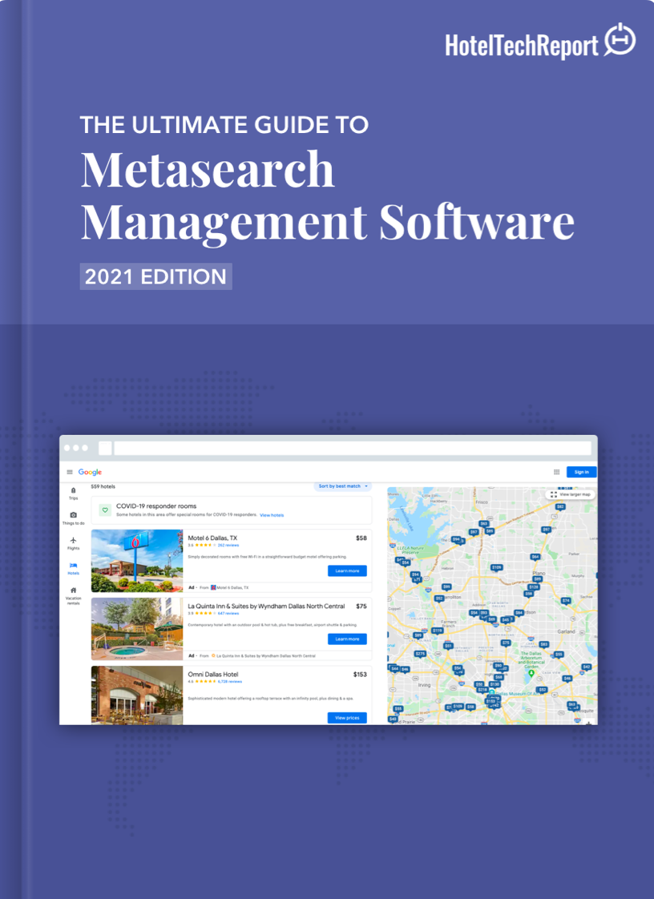Select Hotels in the sidebar
This screenshot has width=654, height=899.
coord(74,568)
